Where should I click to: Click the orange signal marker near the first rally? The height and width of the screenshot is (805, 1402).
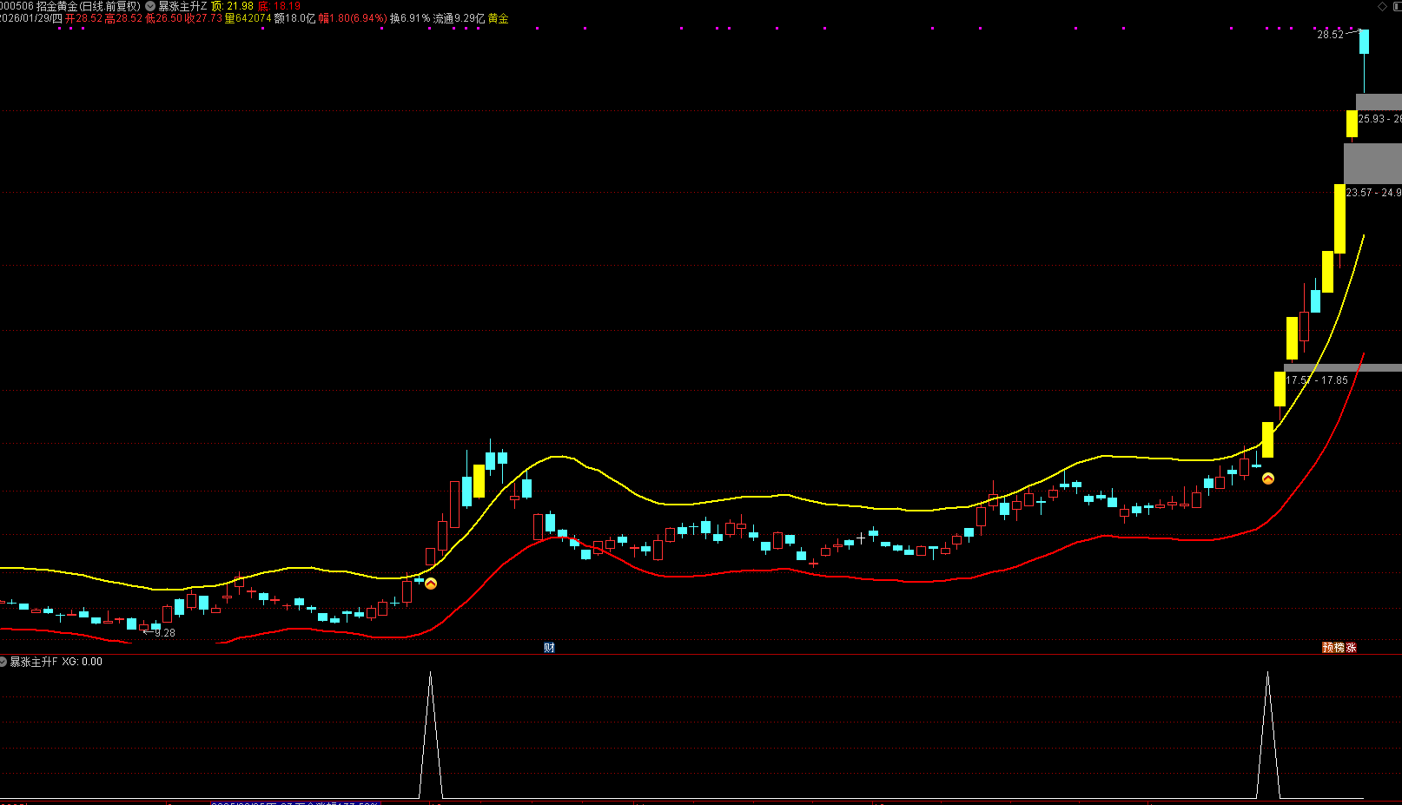click(x=431, y=584)
